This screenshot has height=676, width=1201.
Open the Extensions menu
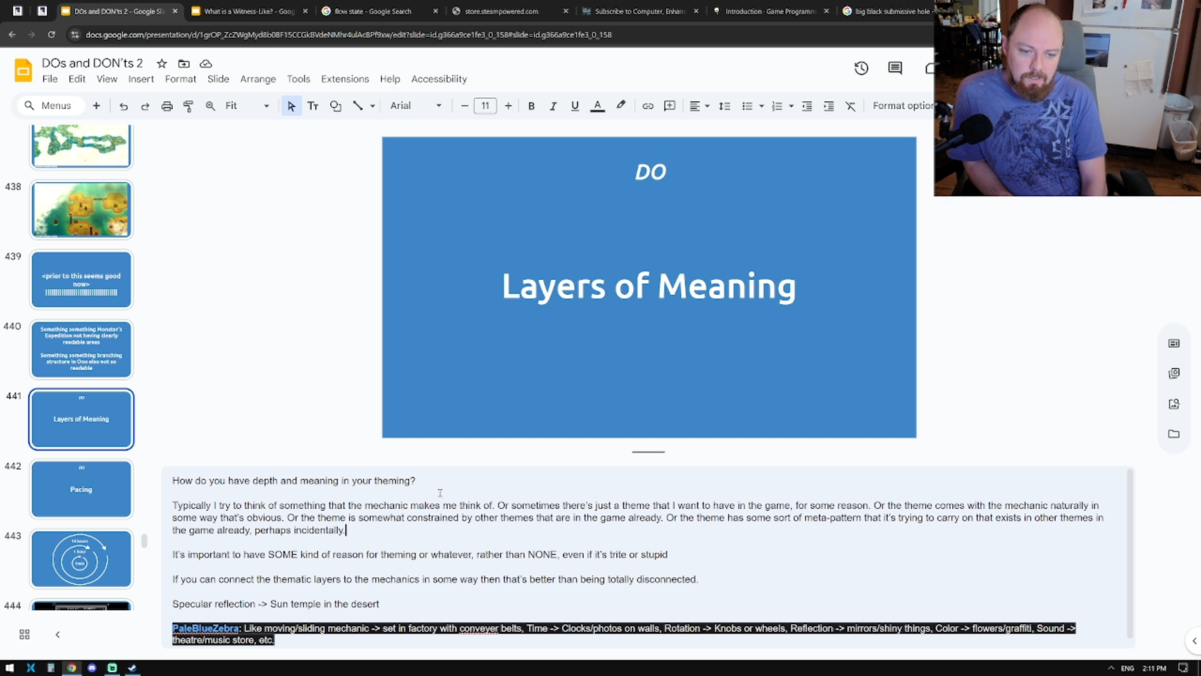(x=345, y=79)
